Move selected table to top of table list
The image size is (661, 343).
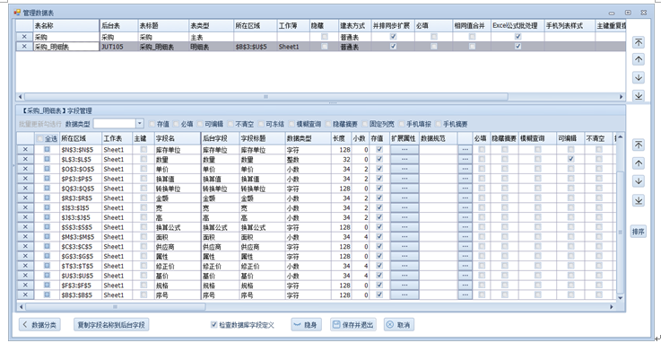pos(639,42)
